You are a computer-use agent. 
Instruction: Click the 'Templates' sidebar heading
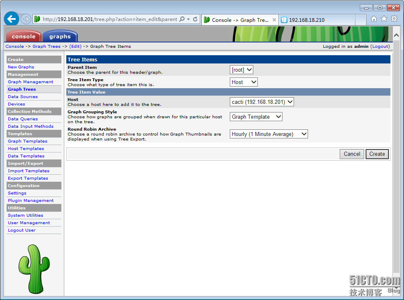click(34, 134)
